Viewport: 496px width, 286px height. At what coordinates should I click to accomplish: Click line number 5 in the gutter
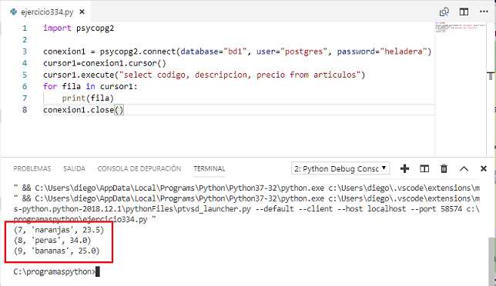coord(25,75)
